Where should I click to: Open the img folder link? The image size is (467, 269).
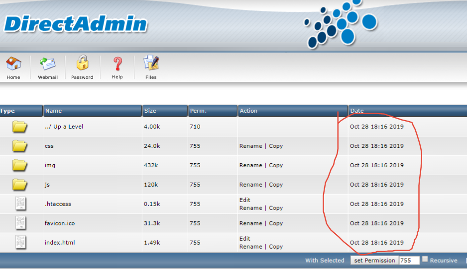tap(50, 165)
